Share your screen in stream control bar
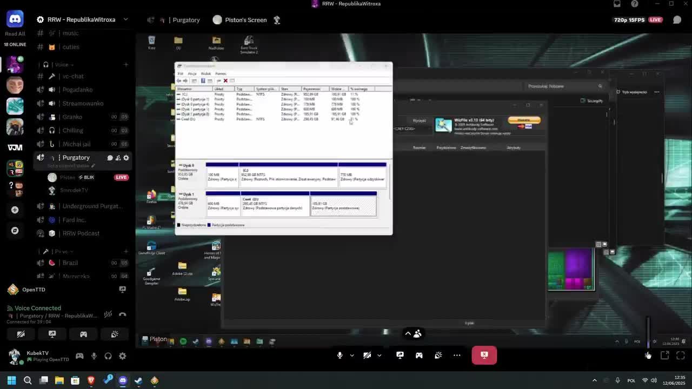 (400, 355)
